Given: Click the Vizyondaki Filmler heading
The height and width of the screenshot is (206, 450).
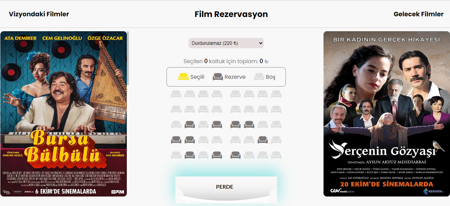Looking at the screenshot, I should (39, 14).
